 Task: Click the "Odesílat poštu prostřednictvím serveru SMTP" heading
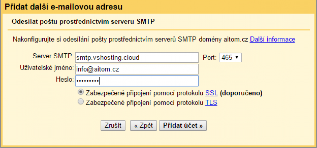(83, 22)
